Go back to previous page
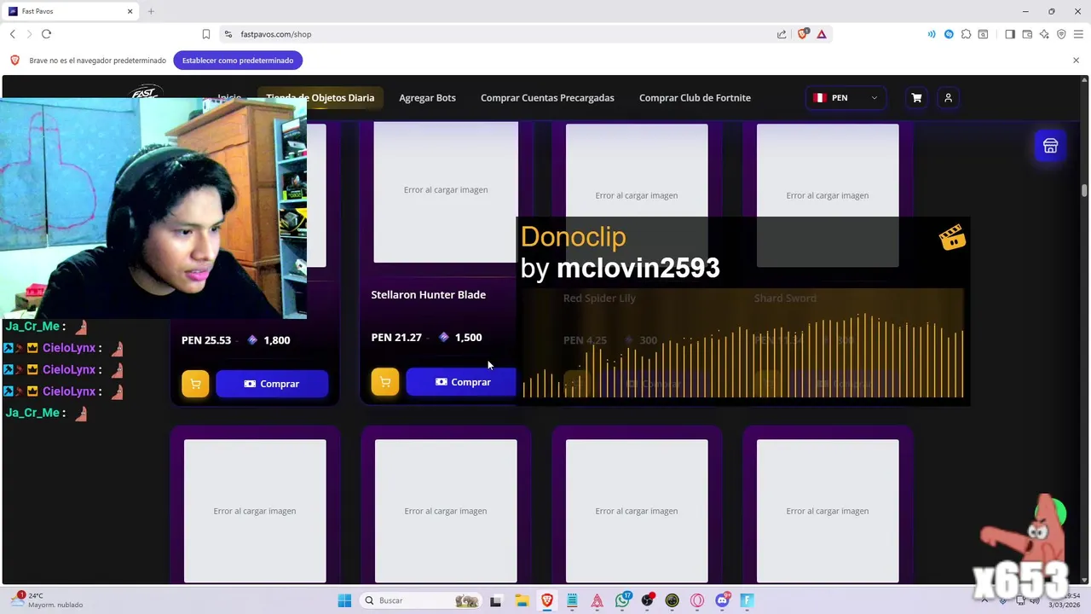 [13, 34]
